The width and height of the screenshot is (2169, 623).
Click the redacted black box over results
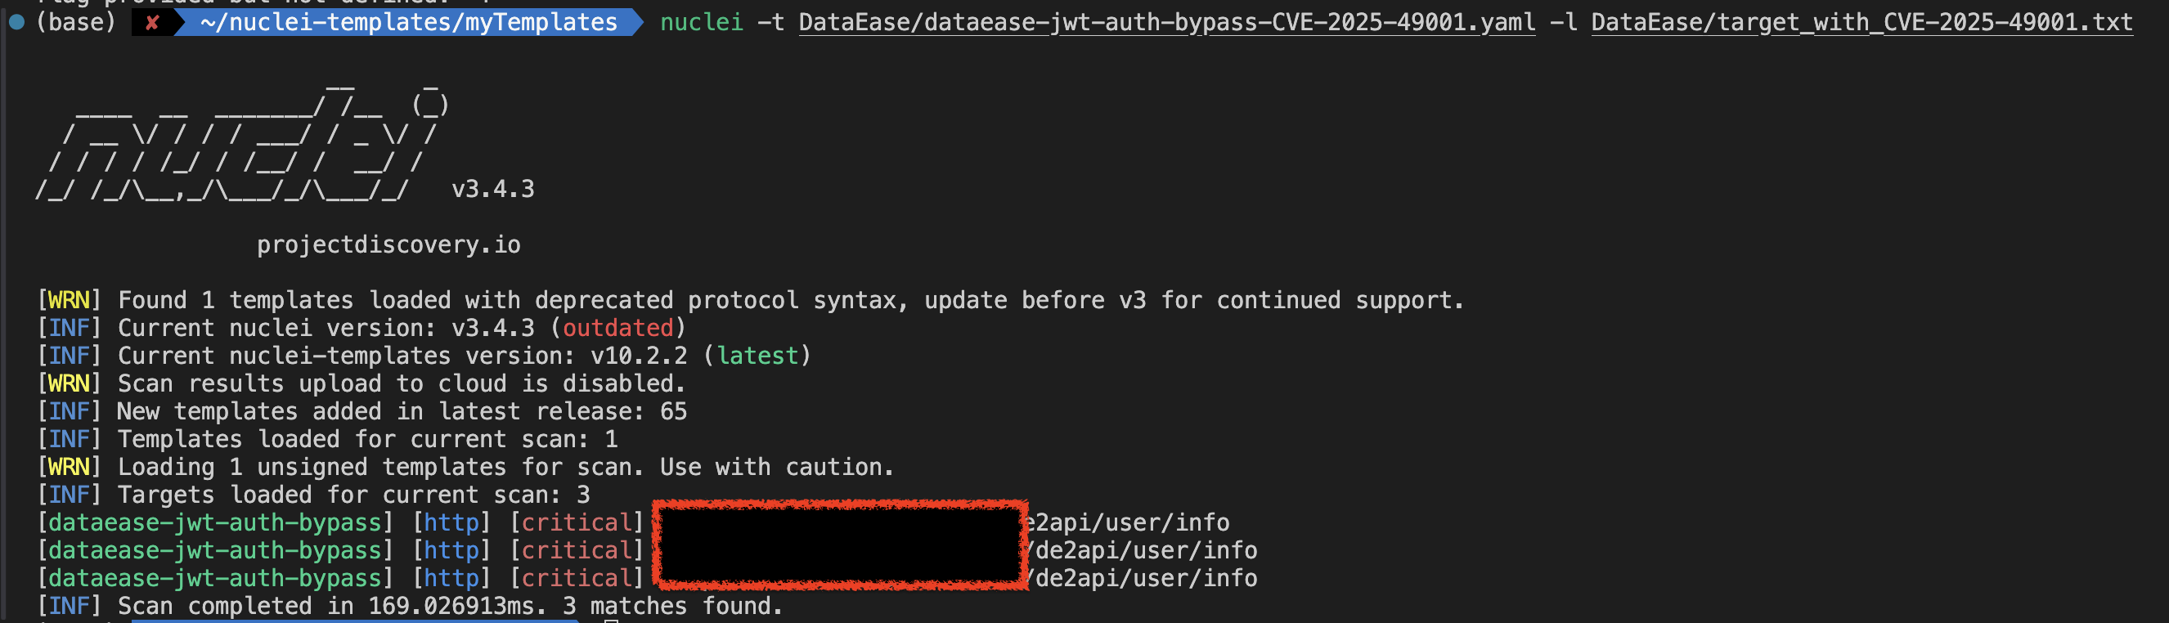839,545
